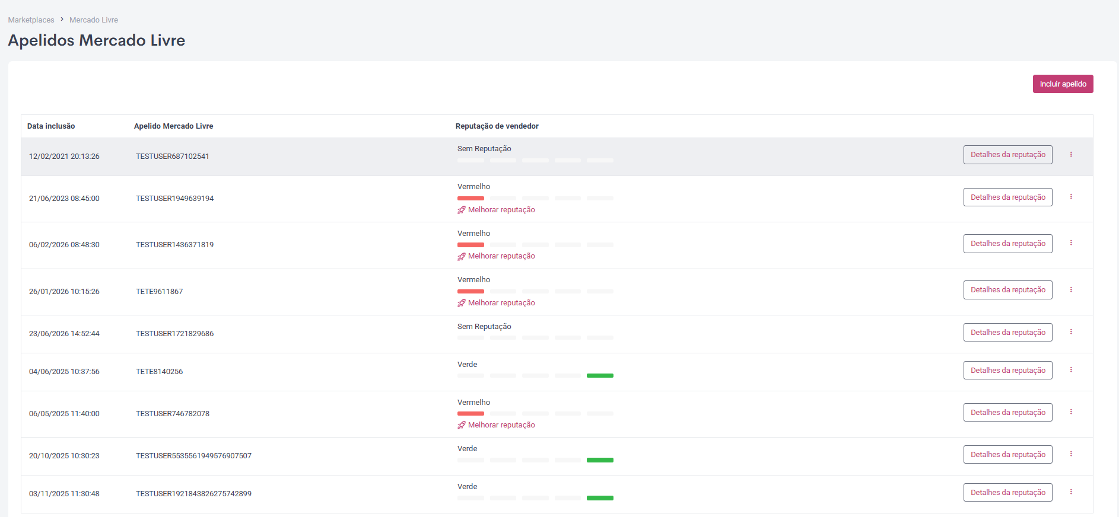Open Detalhes da reputação for TESTUSER687102541
The image size is (1119, 517).
[x=1007, y=155]
